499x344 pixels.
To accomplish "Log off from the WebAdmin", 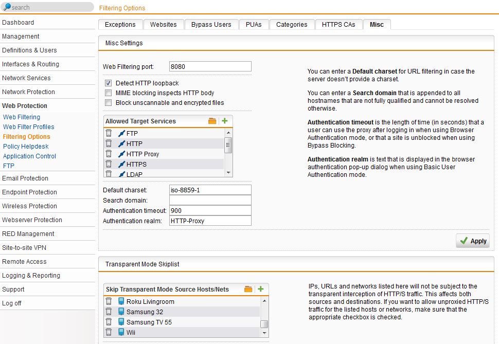I will point(47,303).
